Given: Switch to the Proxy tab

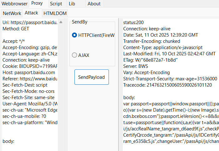Looking at the screenshot, I should click(37, 3).
